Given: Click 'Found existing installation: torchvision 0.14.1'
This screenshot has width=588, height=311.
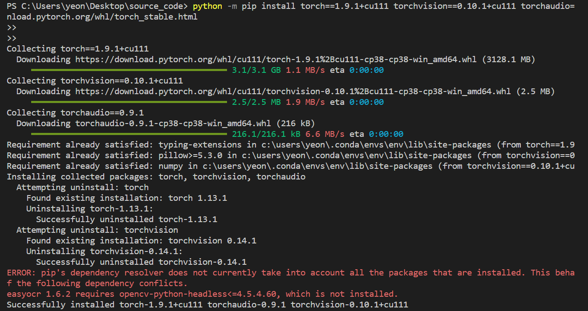Looking at the screenshot, I should pyautogui.click(x=141, y=241).
